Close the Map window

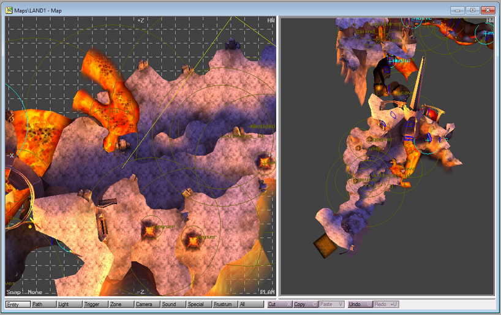coord(488,10)
